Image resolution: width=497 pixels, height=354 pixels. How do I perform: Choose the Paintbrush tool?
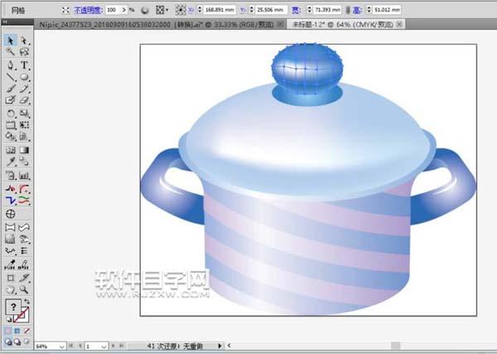coord(11,89)
